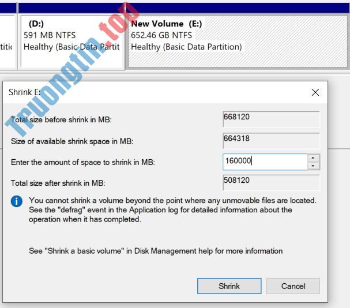
Task: Click the total size before shrink value 668120
Action: click(271, 119)
